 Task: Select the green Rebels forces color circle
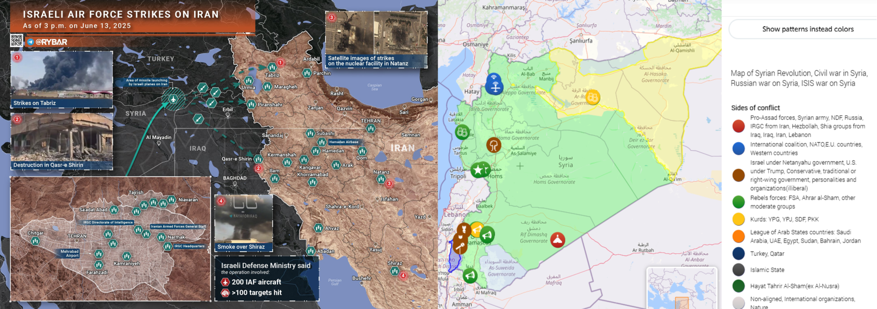[739, 202]
